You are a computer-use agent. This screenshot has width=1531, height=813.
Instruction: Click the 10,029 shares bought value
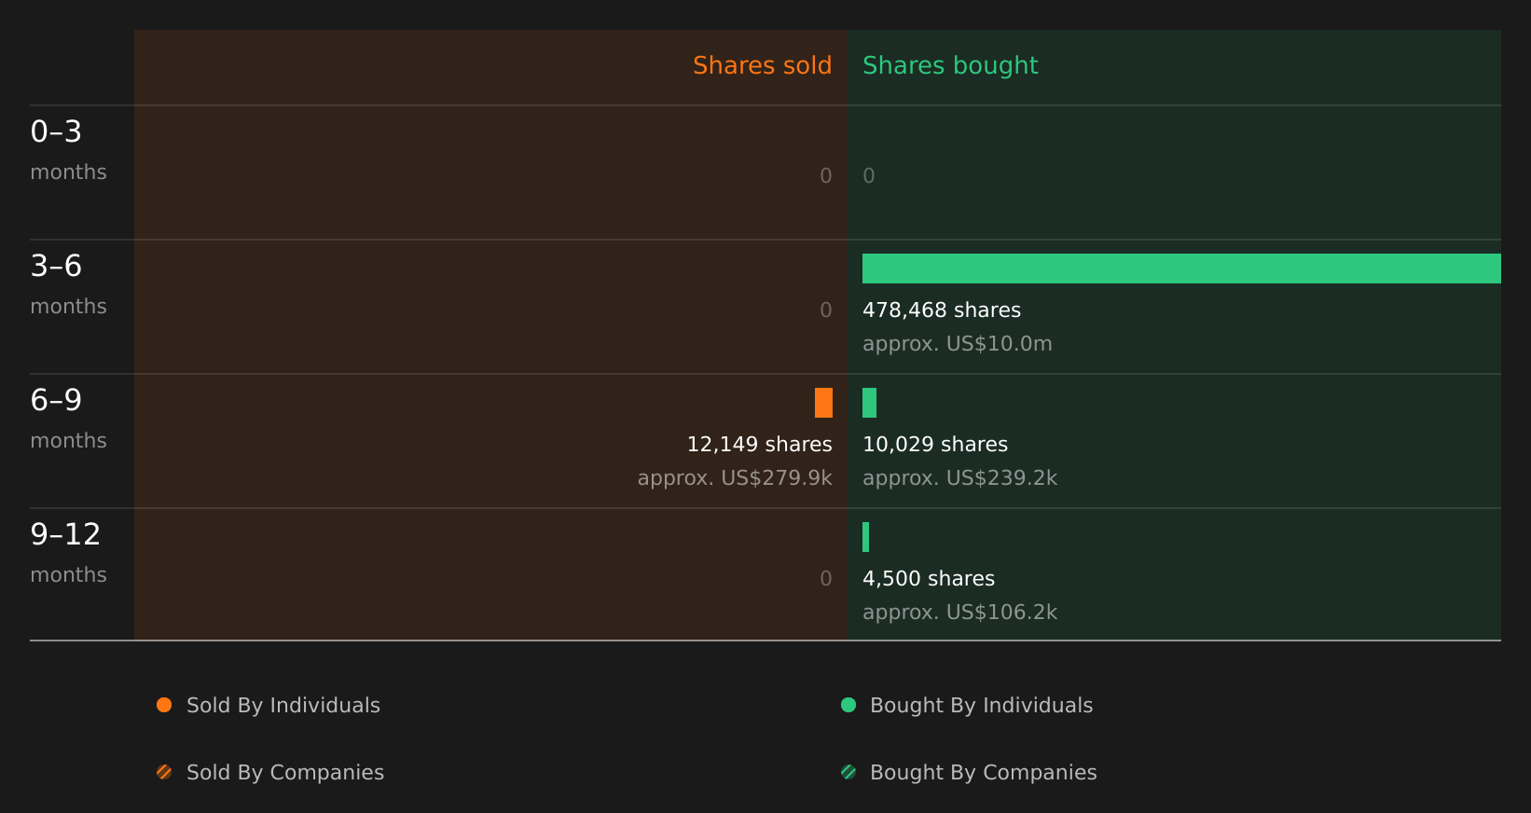pos(935,445)
